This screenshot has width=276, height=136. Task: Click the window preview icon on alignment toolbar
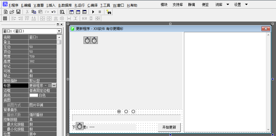pos(5,18)
